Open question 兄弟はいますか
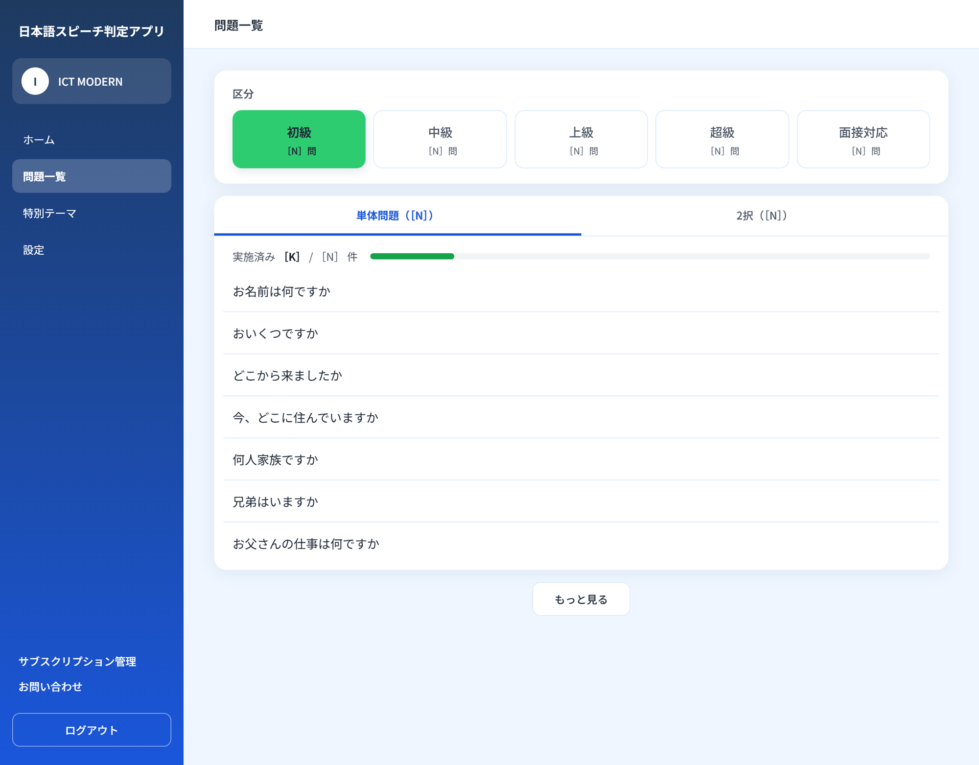This screenshot has width=979, height=765. click(581, 502)
